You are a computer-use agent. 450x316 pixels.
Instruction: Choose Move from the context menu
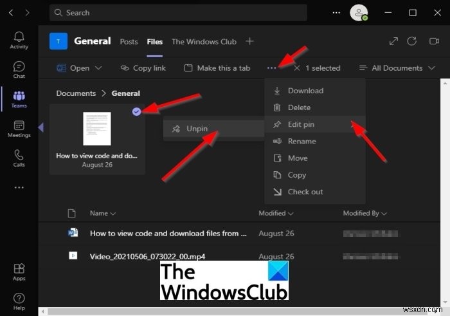315,158
